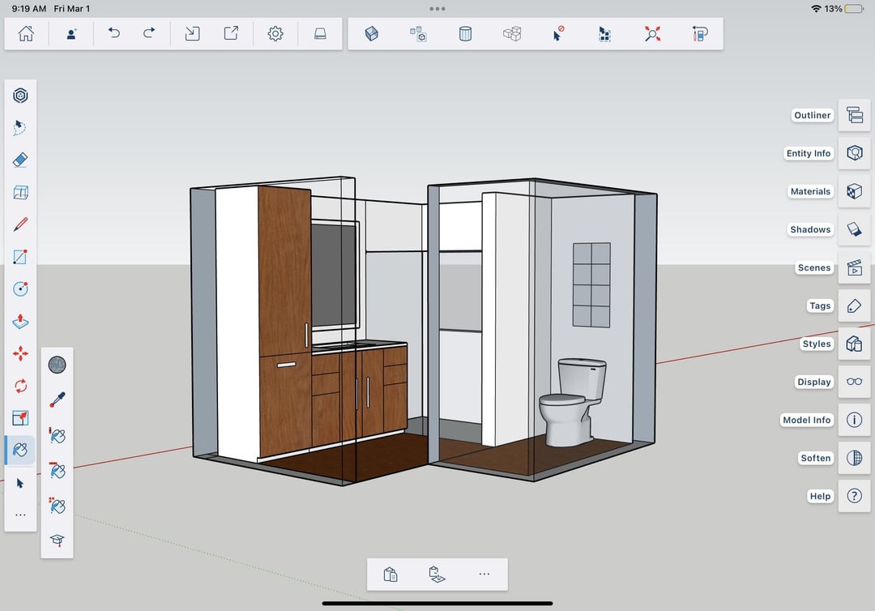875x611 pixels.
Task: Open the Styles panel icon
Action: coord(855,344)
